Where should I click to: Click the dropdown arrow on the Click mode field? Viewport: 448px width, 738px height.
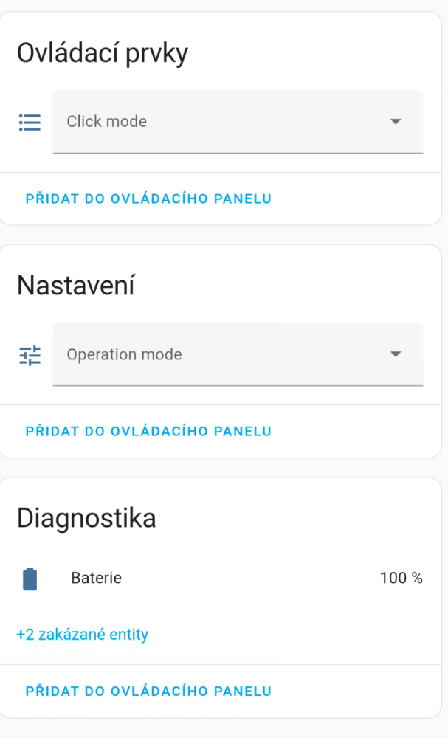(x=396, y=121)
